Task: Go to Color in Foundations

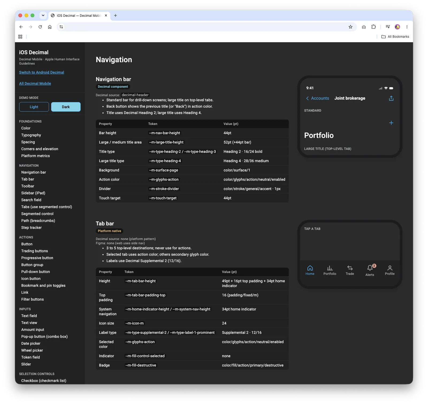Action: click(26, 128)
